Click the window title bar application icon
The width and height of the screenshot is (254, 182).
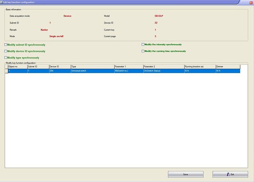[1, 2]
